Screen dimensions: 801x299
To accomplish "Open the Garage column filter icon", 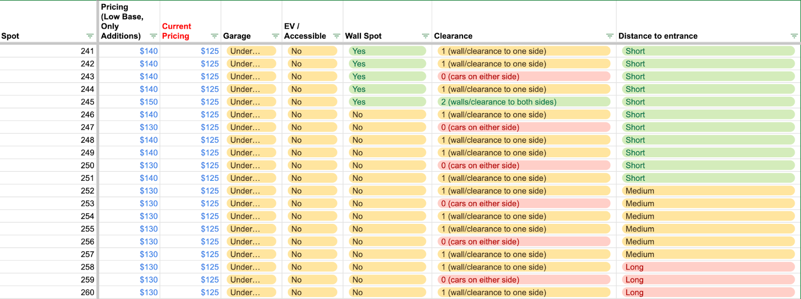I will pos(275,36).
